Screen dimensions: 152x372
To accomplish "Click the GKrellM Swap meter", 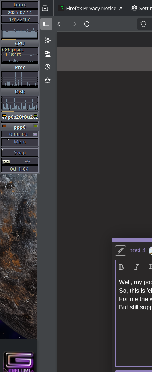I will pyautogui.click(x=20, y=152).
